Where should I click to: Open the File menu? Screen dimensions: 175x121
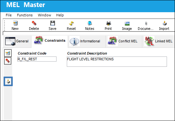click(x=9, y=15)
